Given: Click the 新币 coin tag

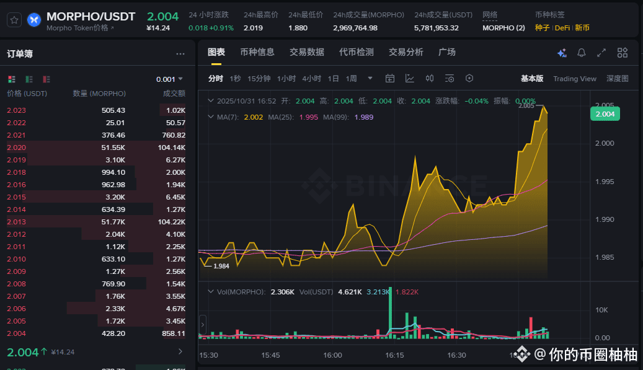Looking at the screenshot, I should [x=582, y=28].
